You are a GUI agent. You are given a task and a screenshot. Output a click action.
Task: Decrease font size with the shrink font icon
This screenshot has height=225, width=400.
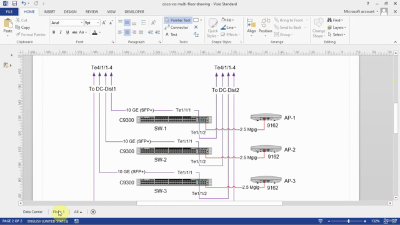click(x=111, y=22)
